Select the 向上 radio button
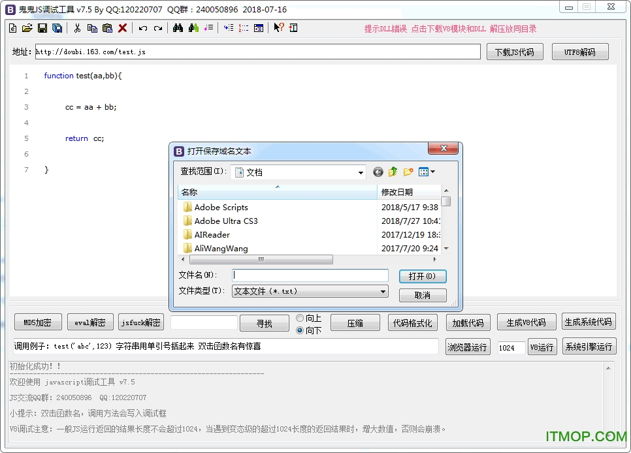The height and width of the screenshot is (453, 631). 300,319
